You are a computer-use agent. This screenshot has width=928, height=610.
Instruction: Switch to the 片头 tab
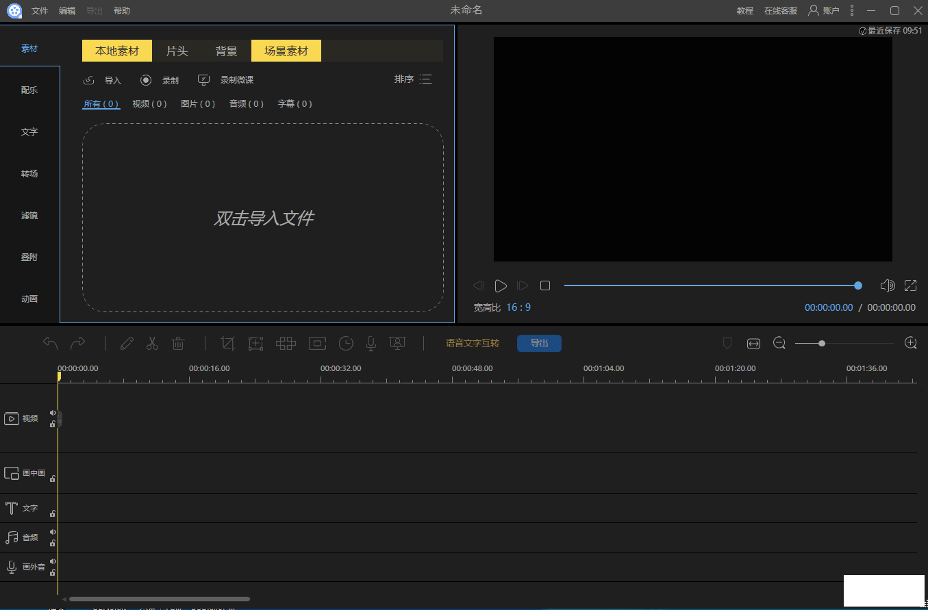click(177, 51)
